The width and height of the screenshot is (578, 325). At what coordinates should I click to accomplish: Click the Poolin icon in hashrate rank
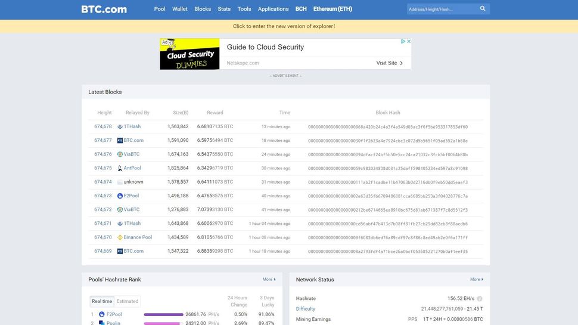102,323
